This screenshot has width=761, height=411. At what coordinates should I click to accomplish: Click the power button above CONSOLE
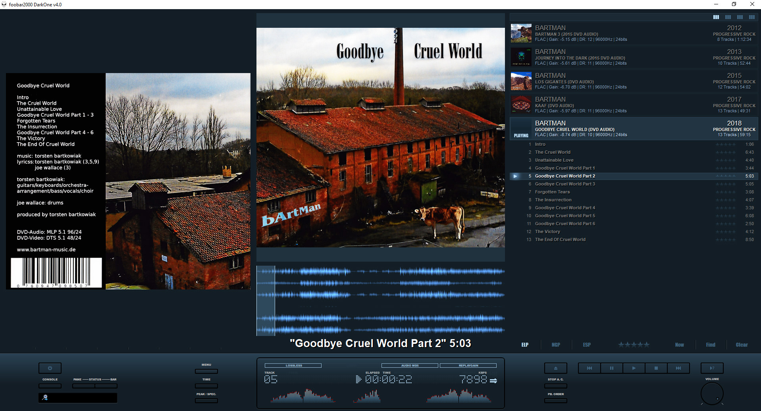click(50, 368)
